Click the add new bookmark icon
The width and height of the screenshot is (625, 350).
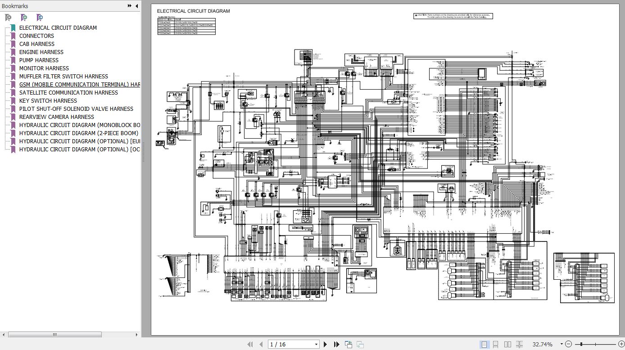[x=24, y=18]
